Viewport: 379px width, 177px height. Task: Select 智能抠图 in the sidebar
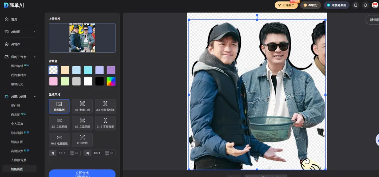point(19,169)
